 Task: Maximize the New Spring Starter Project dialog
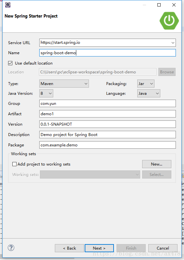tap(159, 5)
